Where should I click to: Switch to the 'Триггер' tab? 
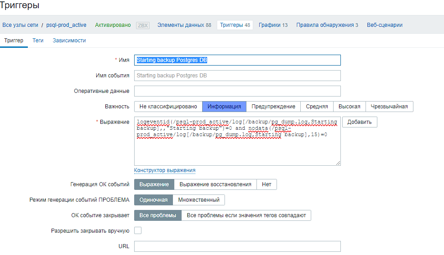coord(14,41)
